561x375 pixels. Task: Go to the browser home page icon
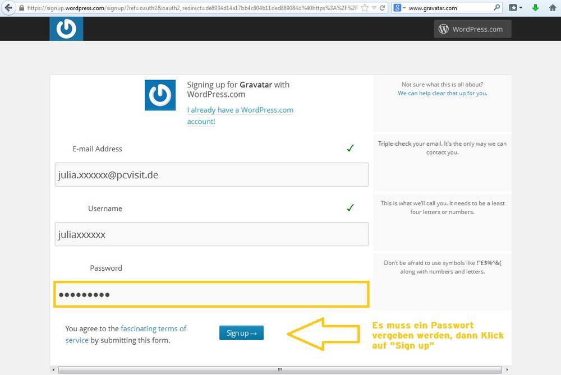pos(553,8)
